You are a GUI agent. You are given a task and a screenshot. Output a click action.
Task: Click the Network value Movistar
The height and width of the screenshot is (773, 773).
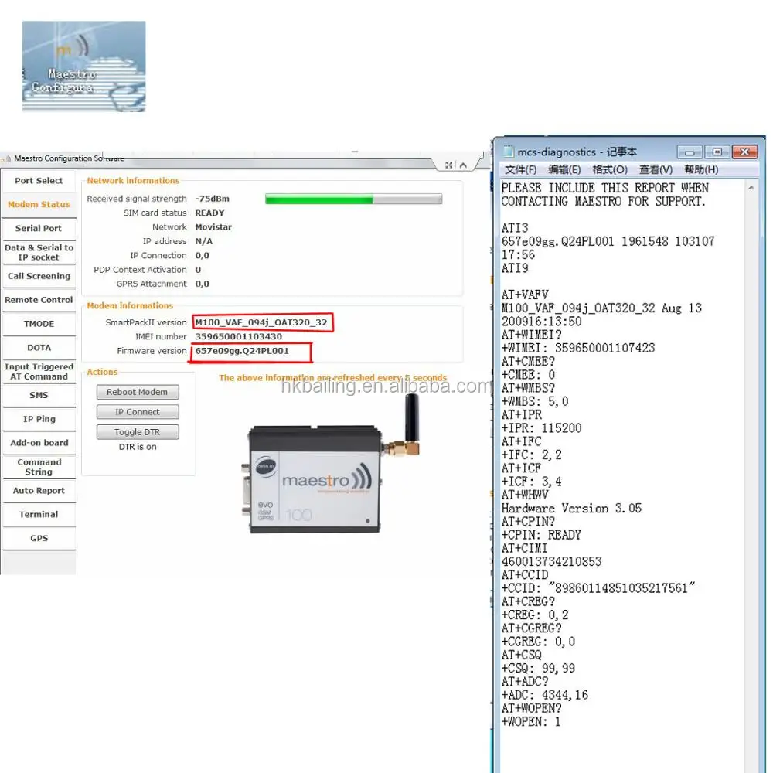pyautogui.click(x=213, y=228)
